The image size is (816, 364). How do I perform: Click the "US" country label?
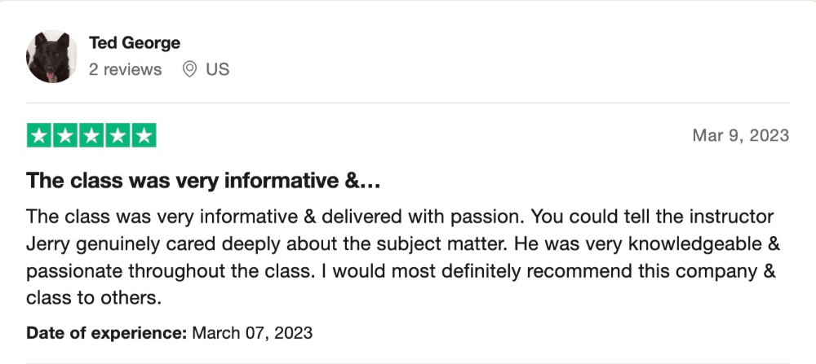(x=218, y=70)
